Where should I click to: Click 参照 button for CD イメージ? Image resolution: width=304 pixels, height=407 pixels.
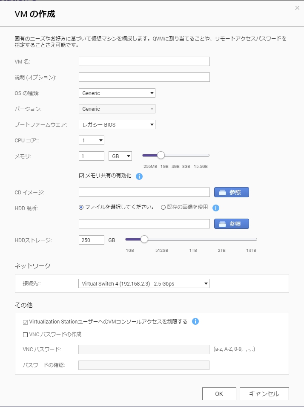[231, 192]
